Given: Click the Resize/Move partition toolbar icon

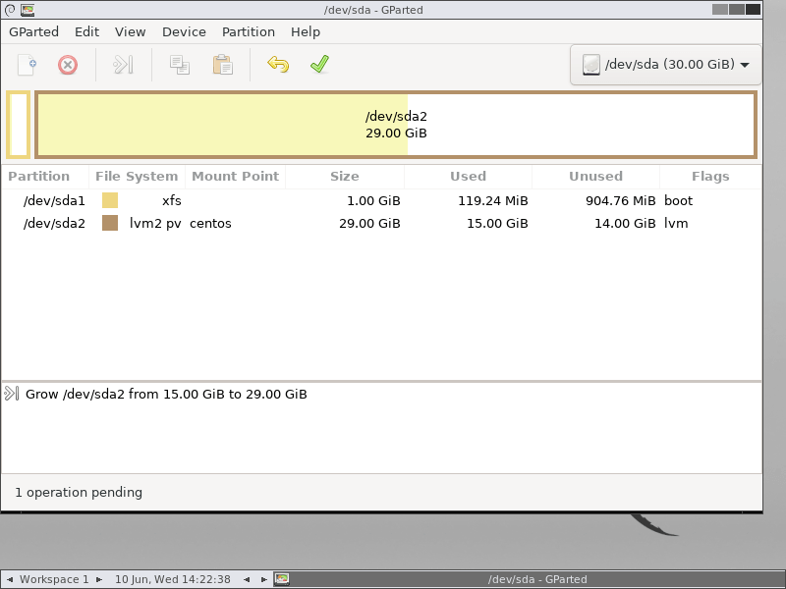Looking at the screenshot, I should pos(123,66).
